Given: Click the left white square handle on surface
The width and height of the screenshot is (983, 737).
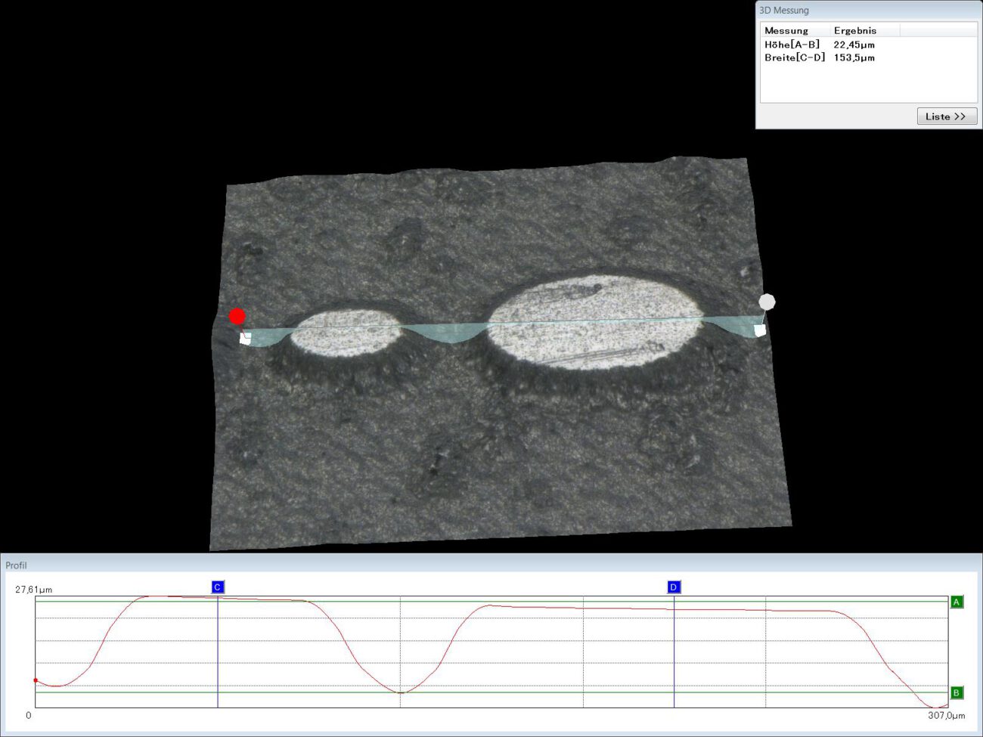Looking at the screenshot, I should (x=245, y=338).
